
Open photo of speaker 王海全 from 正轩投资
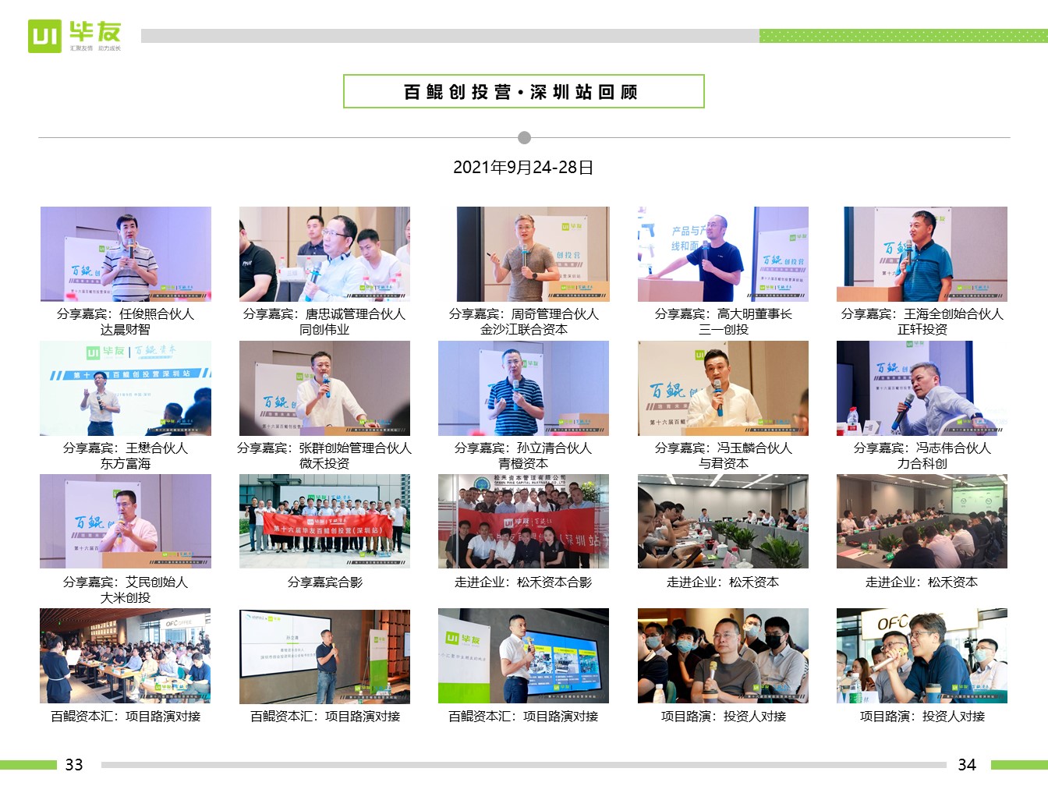click(x=922, y=253)
